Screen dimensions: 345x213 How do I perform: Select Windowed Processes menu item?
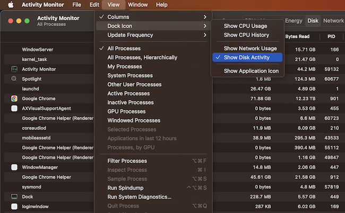click(x=153, y=121)
